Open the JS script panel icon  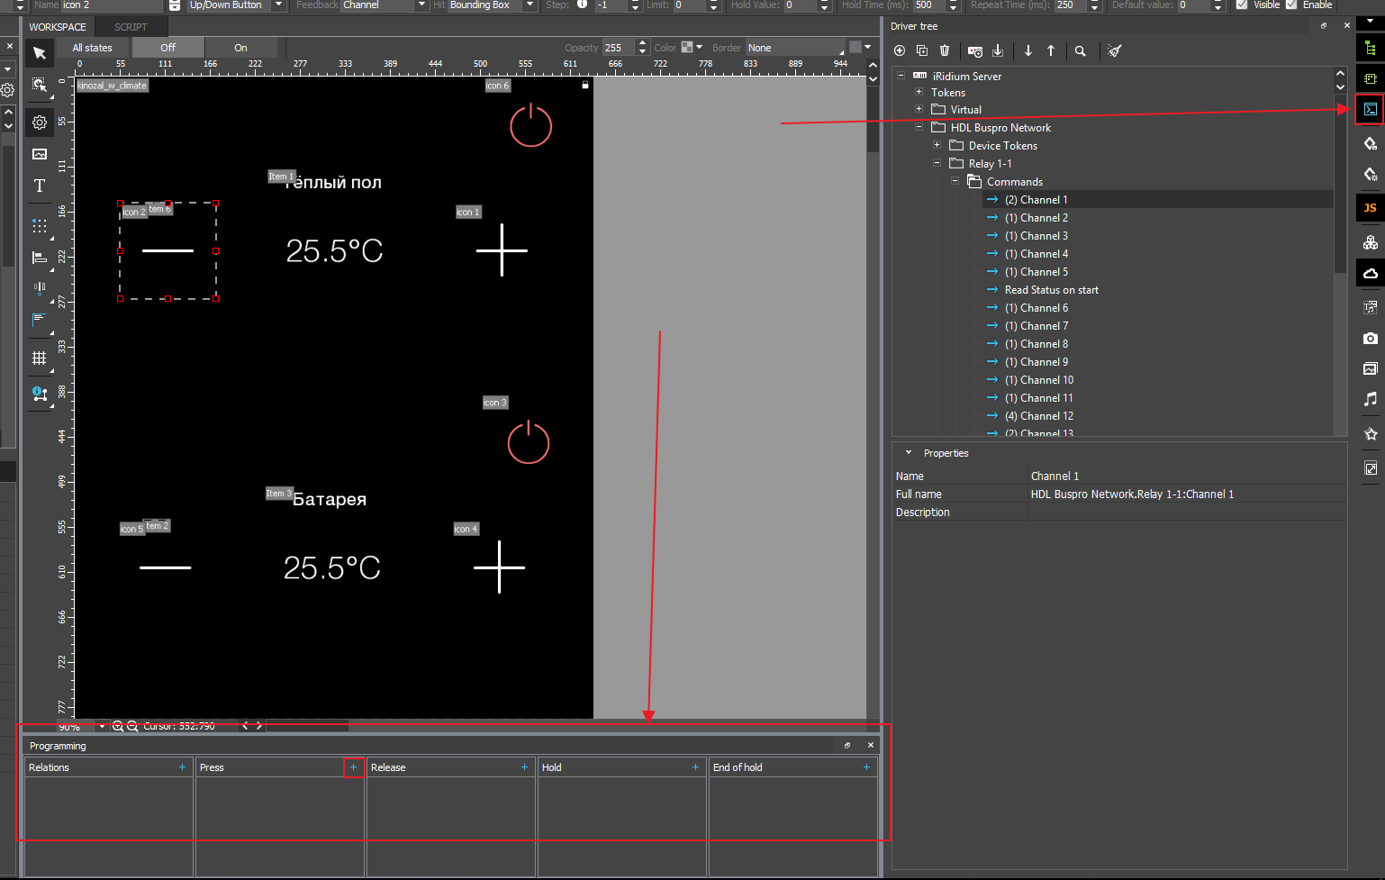[x=1370, y=208]
